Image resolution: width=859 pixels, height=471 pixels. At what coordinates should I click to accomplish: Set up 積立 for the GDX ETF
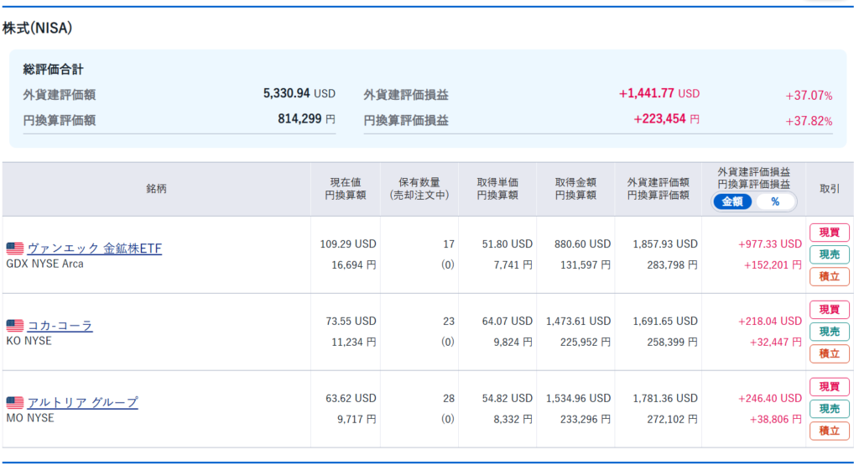coord(829,276)
